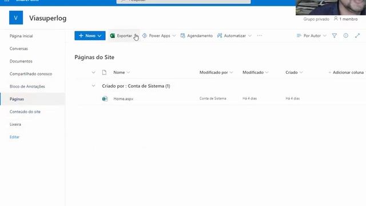Collapse all groups chevron in header row
The width and height of the screenshot is (366, 206).
tap(93, 73)
